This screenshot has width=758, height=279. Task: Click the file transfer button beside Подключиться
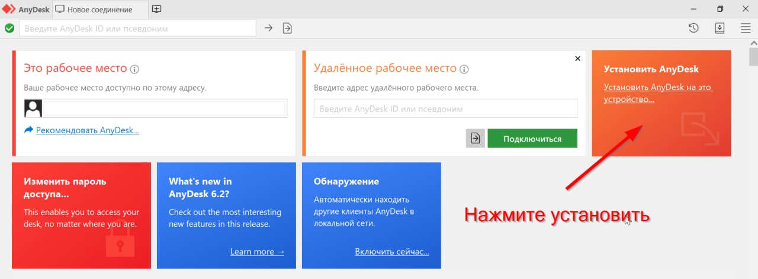pos(475,139)
